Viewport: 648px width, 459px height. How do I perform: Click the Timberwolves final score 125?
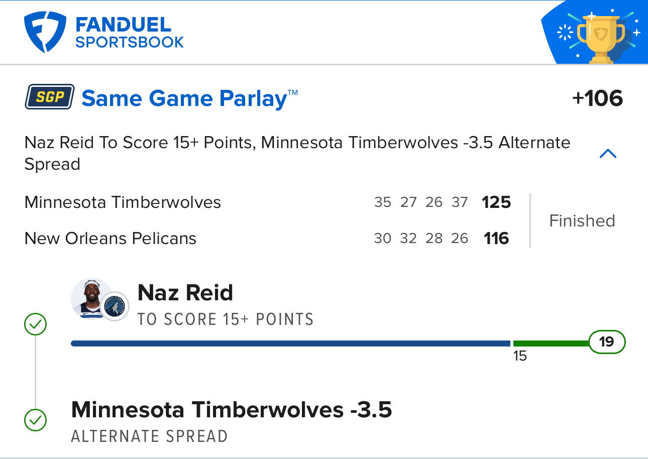point(496,202)
